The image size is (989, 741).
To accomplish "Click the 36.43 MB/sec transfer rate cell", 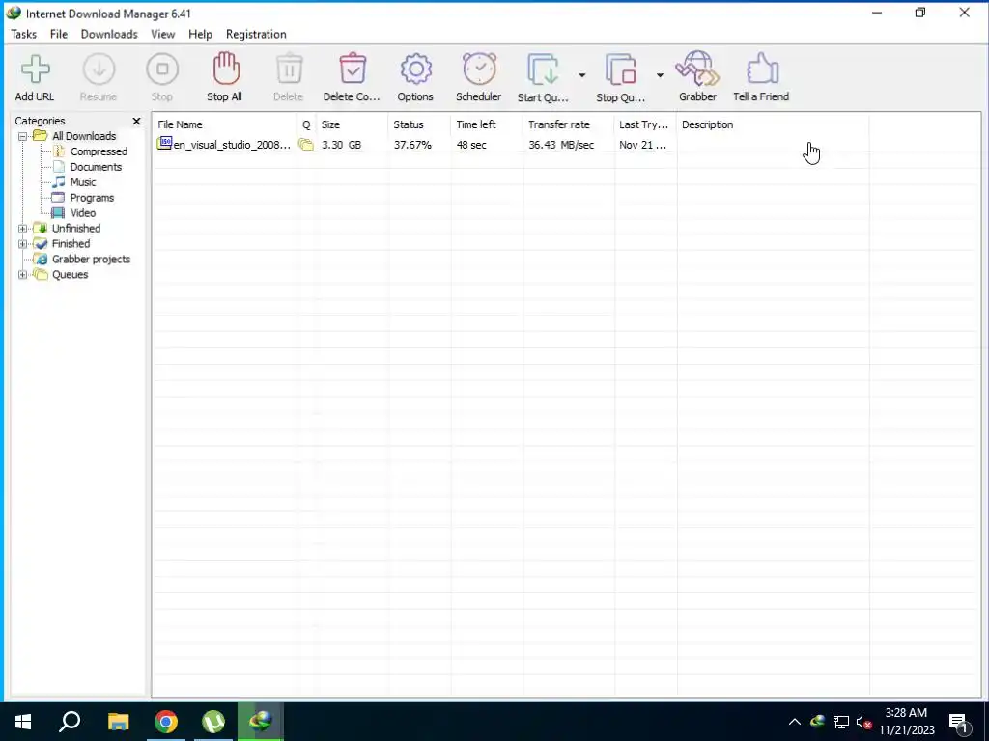I will point(561,145).
